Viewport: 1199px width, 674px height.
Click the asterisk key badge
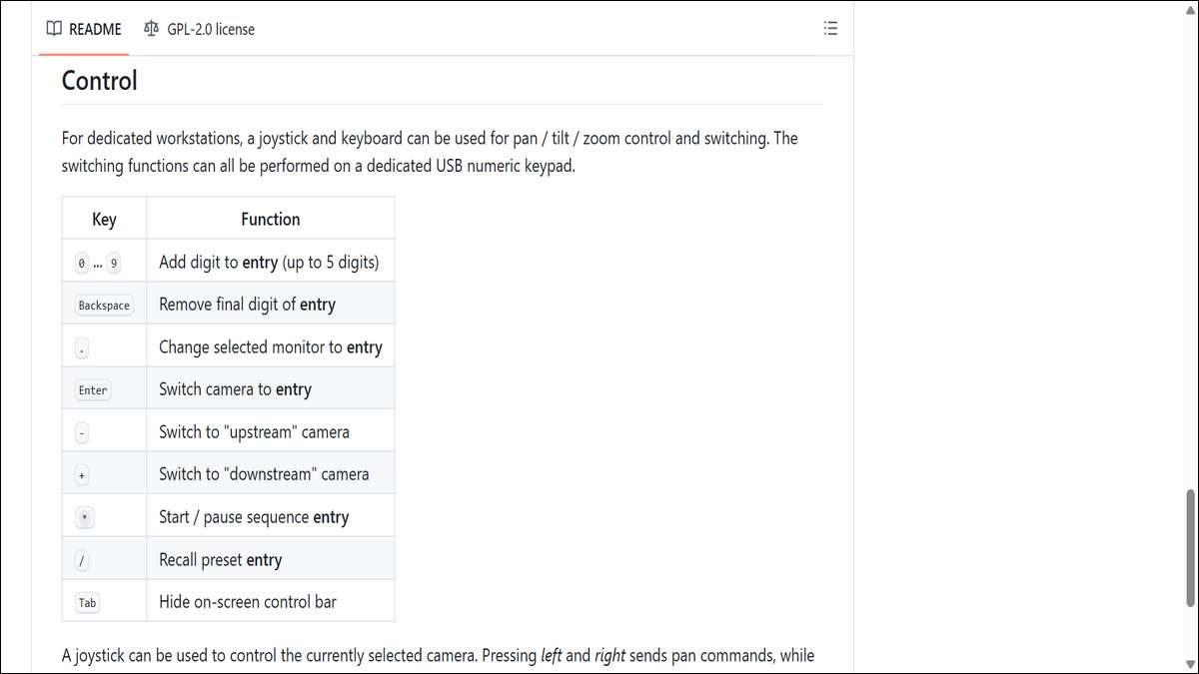point(83,518)
